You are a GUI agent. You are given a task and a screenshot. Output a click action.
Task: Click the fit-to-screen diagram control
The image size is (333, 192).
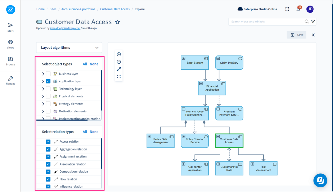click(x=119, y=76)
